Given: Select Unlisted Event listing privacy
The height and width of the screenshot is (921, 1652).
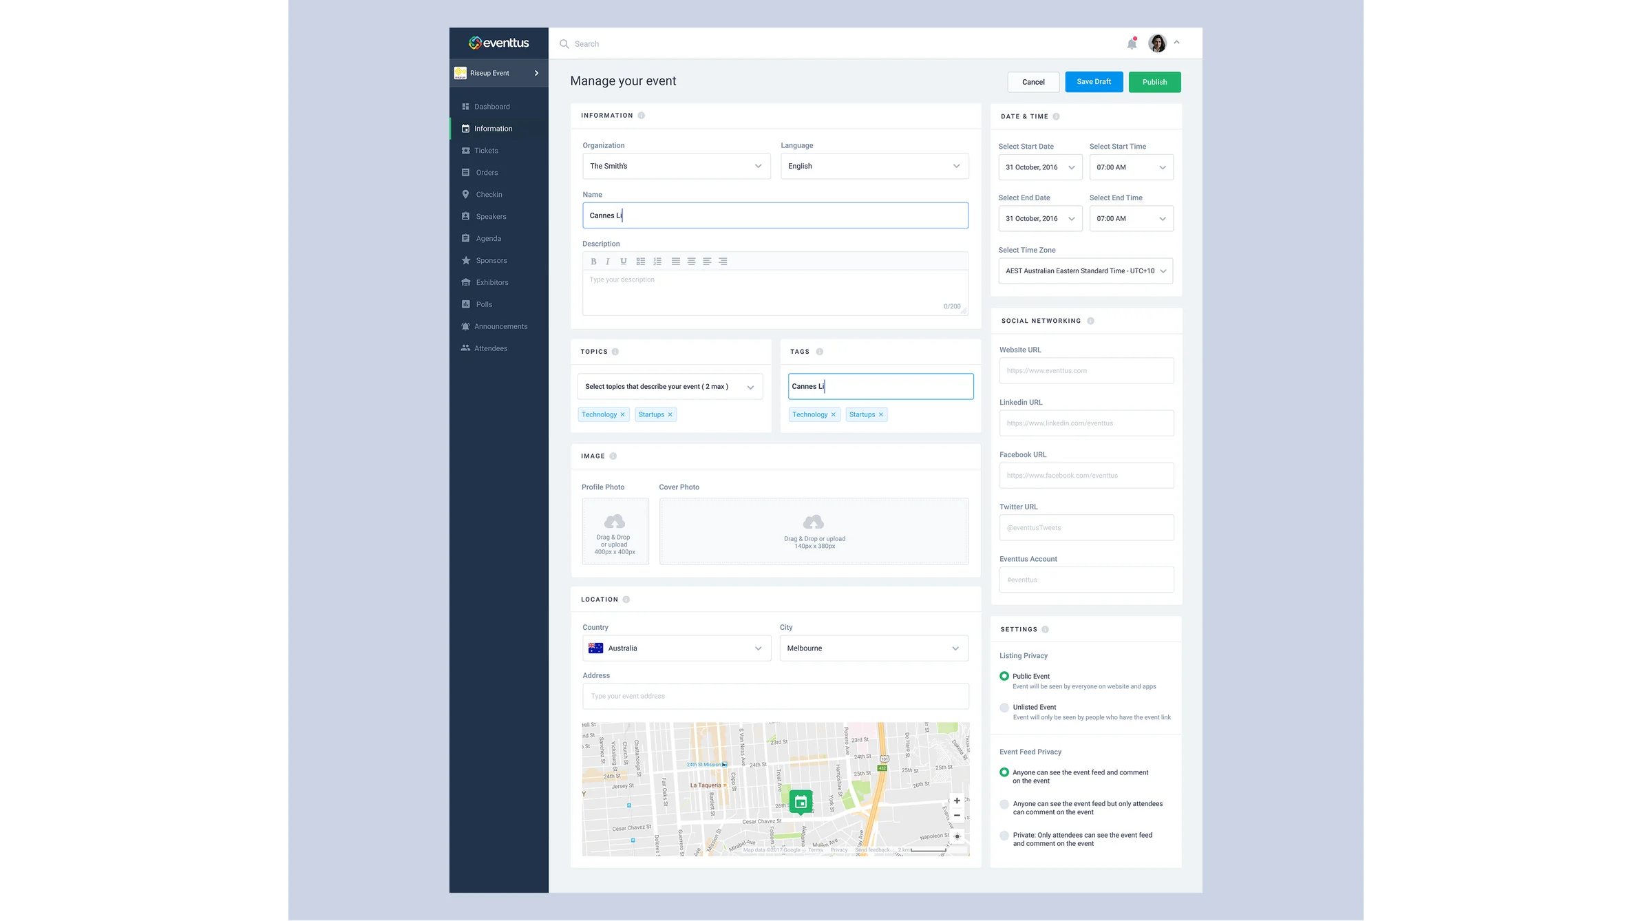Looking at the screenshot, I should pos(1004,708).
